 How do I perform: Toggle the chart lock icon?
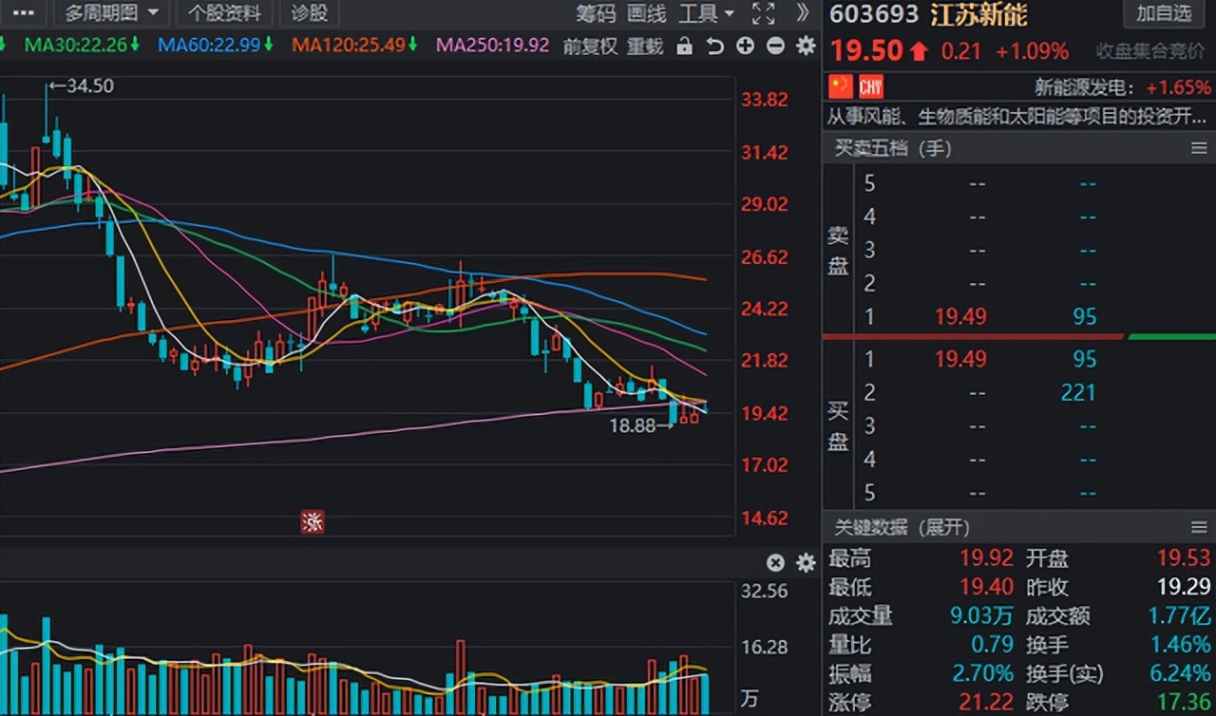pyautogui.click(x=684, y=46)
